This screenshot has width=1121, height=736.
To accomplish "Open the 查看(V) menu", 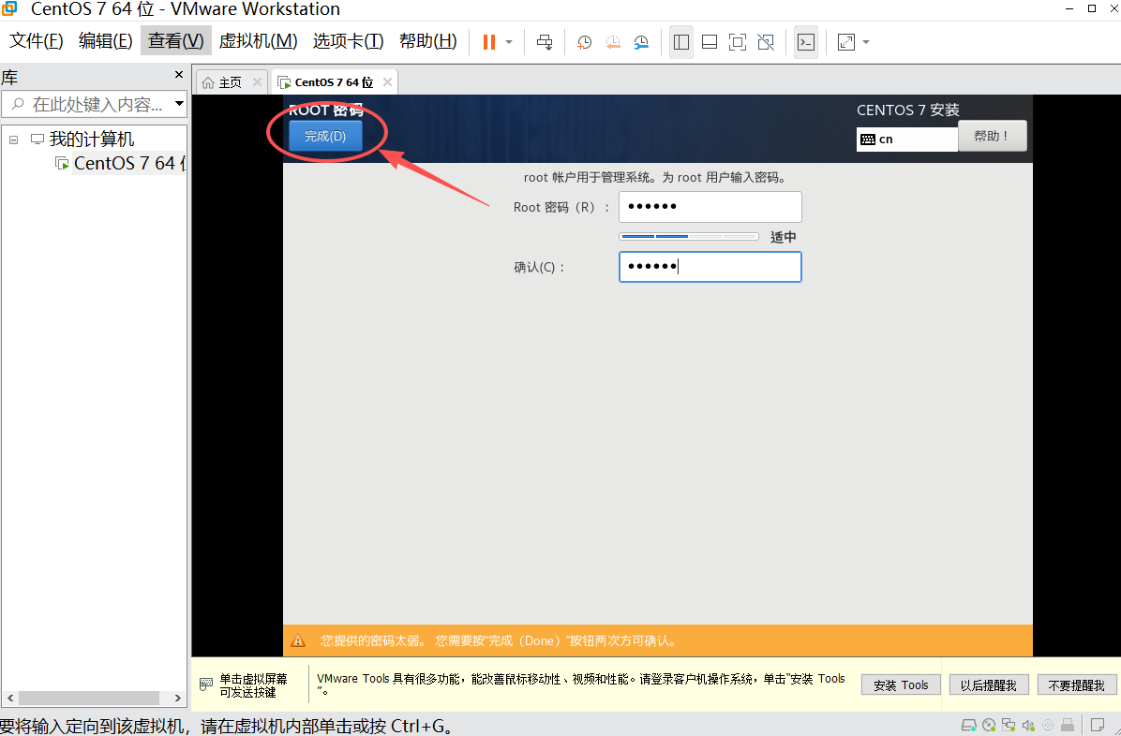I will point(176,40).
